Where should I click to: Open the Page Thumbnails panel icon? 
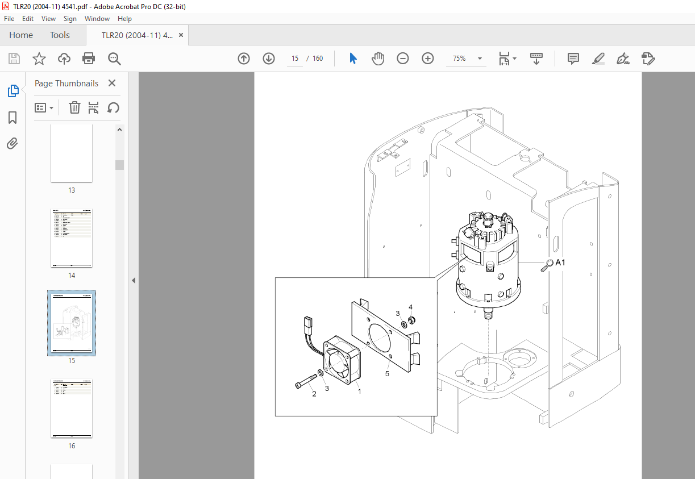tap(13, 91)
